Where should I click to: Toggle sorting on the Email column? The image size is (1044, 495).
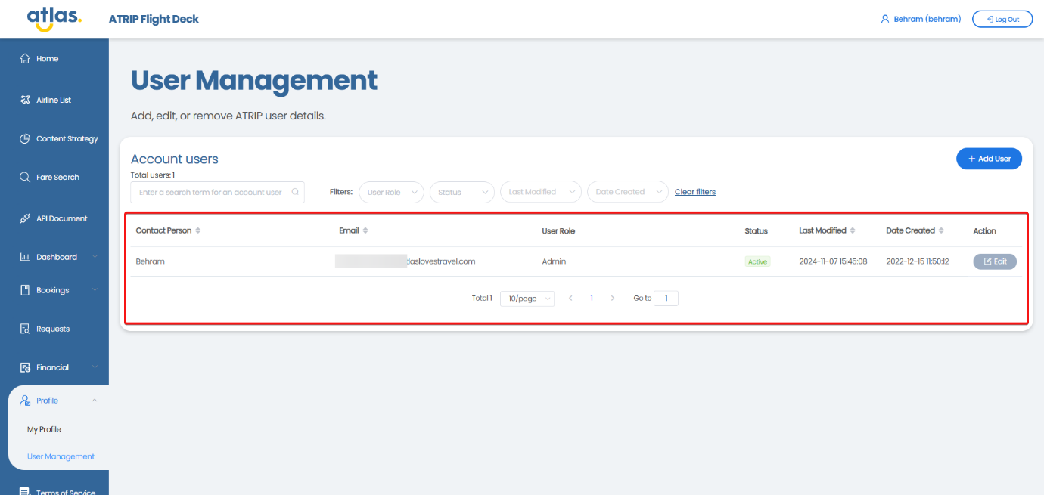point(365,230)
